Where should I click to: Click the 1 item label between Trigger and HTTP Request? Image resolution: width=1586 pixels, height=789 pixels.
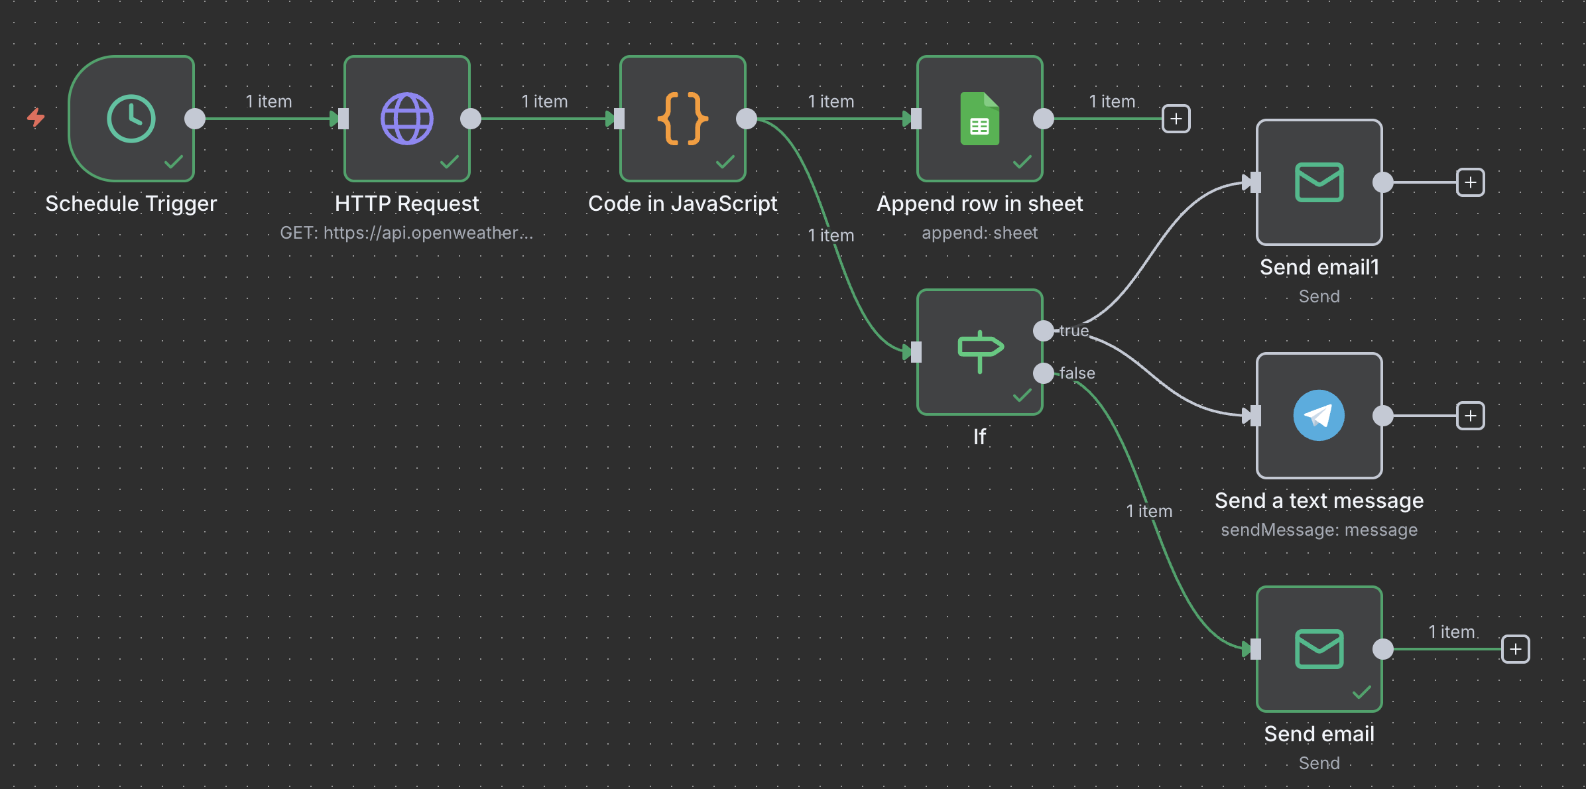[267, 101]
